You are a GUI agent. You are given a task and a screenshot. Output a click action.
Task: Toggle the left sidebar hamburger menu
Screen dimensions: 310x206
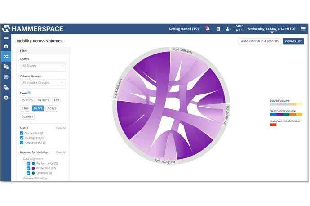[x=6, y=37]
